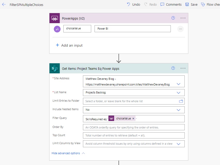Click the Site Address label

(62, 78)
